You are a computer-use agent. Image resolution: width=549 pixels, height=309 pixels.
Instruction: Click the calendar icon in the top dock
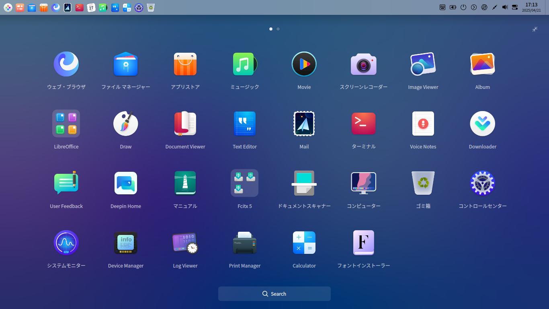point(91,7)
